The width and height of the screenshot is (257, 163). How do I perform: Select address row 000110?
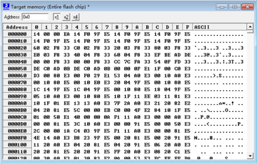(17, 152)
